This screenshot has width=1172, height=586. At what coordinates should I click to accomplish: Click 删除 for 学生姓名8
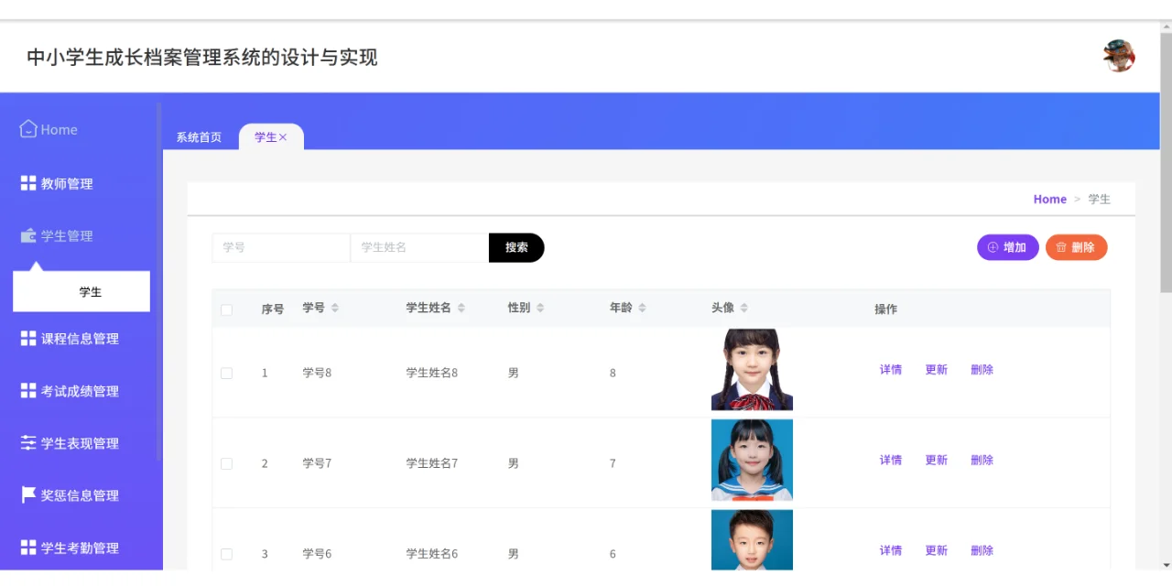982,369
